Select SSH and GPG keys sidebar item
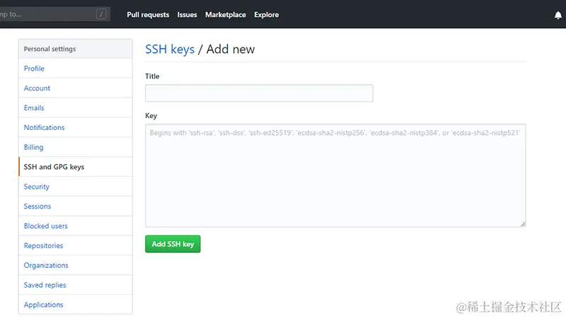This screenshot has height=318, width=566. (x=76, y=167)
